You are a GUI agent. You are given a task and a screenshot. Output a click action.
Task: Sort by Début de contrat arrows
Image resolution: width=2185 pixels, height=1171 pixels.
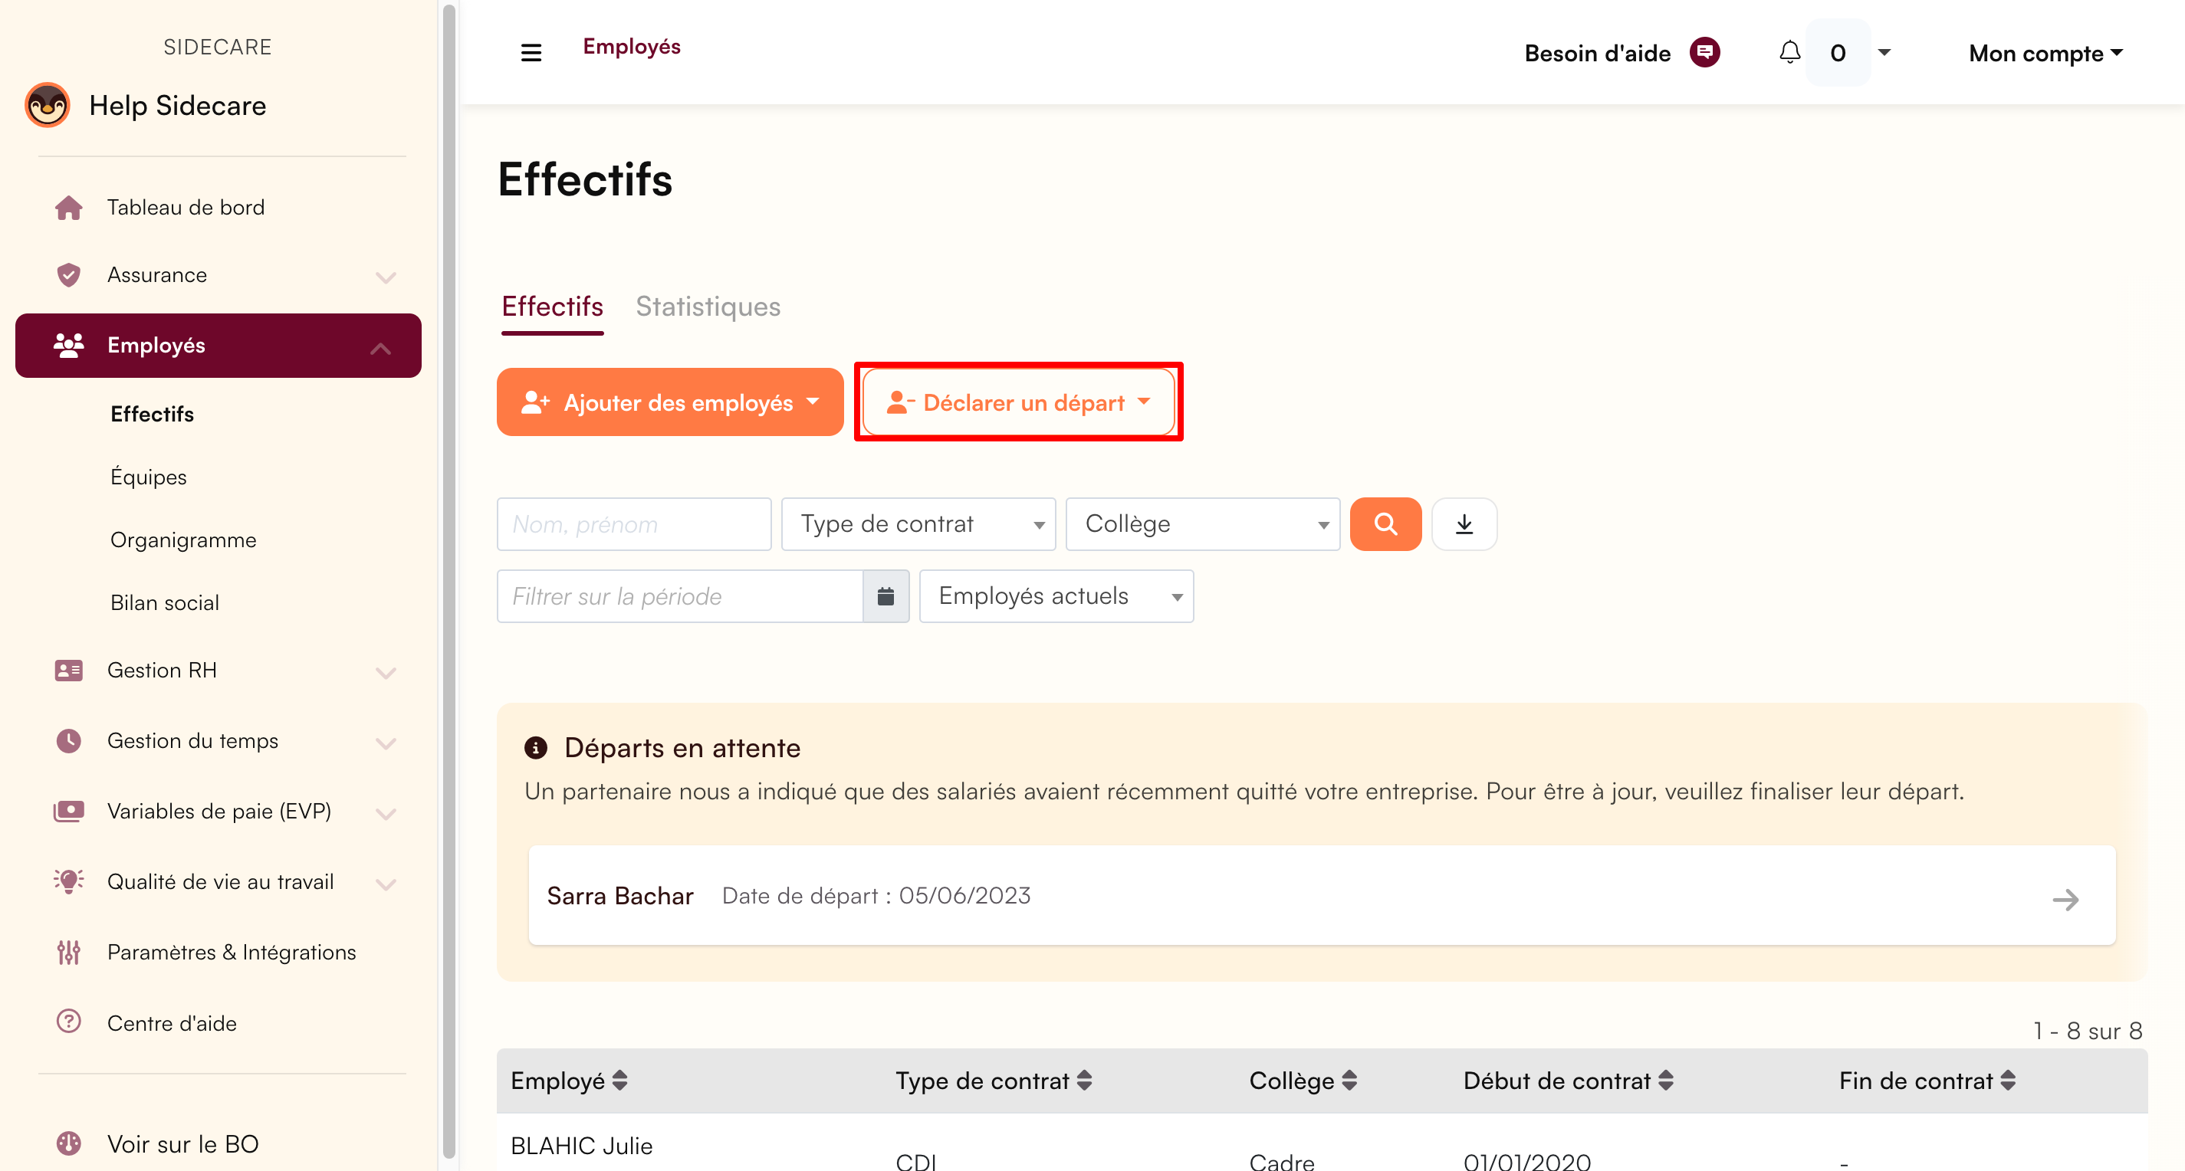(1666, 1081)
